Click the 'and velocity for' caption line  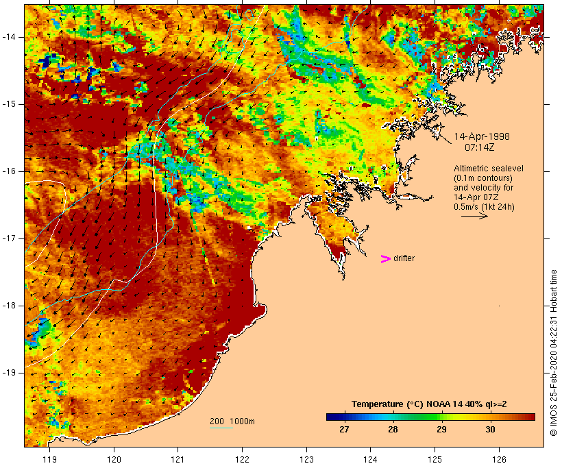point(483,188)
